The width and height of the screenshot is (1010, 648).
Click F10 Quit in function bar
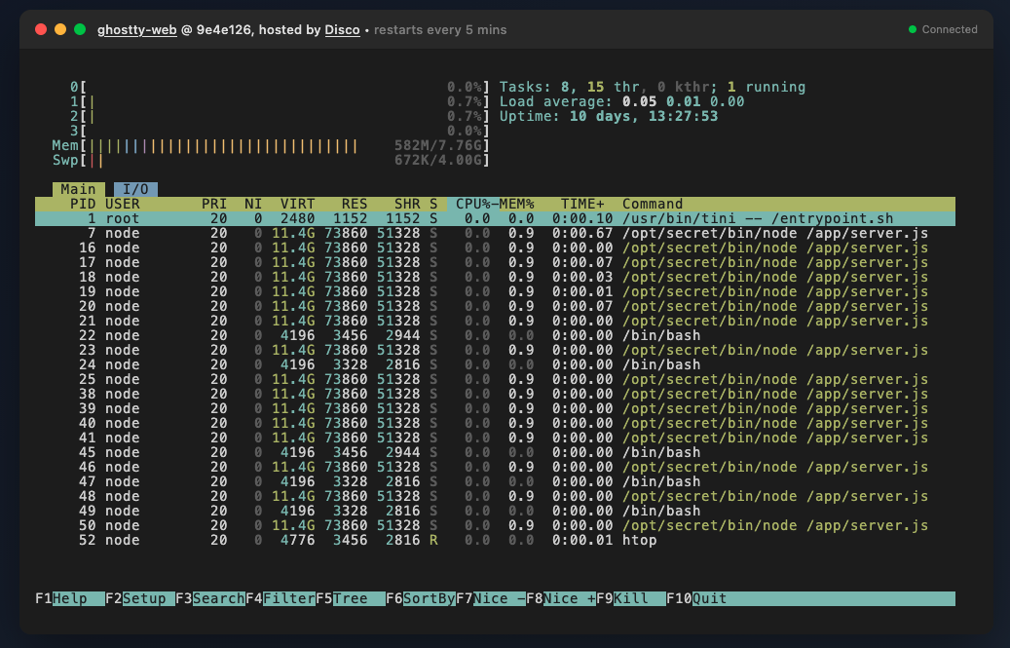point(697,598)
